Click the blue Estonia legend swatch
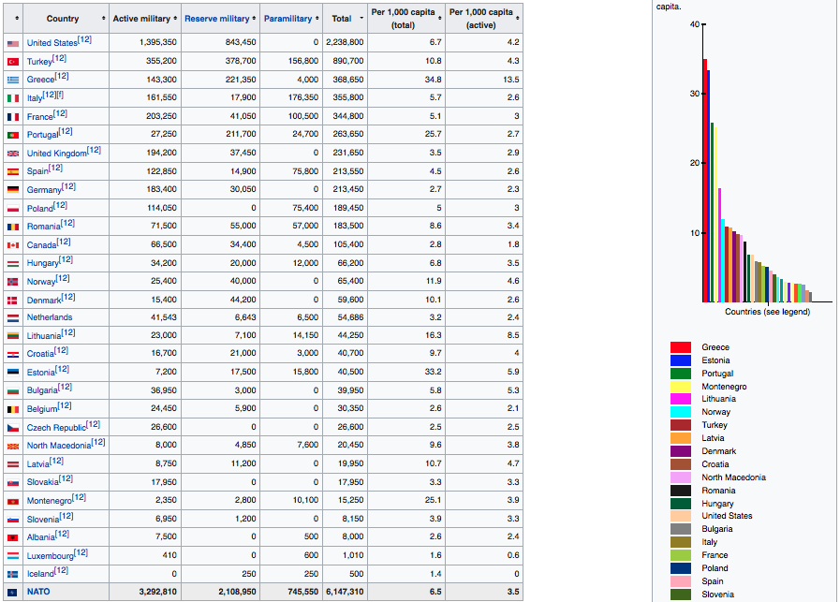 [681, 360]
